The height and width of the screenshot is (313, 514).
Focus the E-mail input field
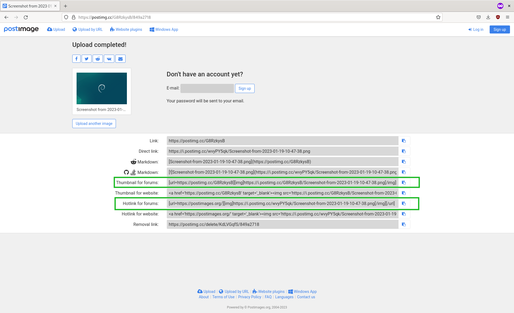click(x=207, y=88)
